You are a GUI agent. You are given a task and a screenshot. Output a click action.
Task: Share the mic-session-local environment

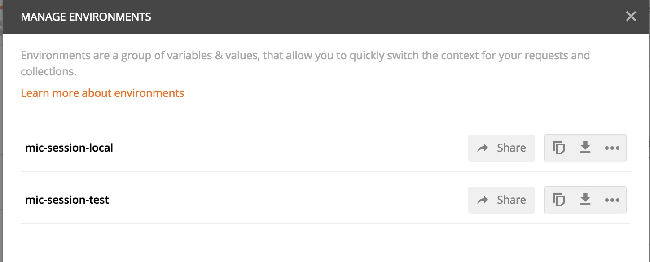(x=501, y=148)
